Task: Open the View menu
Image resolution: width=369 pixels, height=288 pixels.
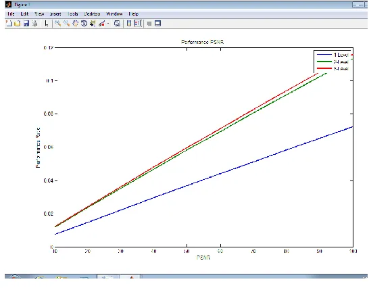Action: (39, 14)
